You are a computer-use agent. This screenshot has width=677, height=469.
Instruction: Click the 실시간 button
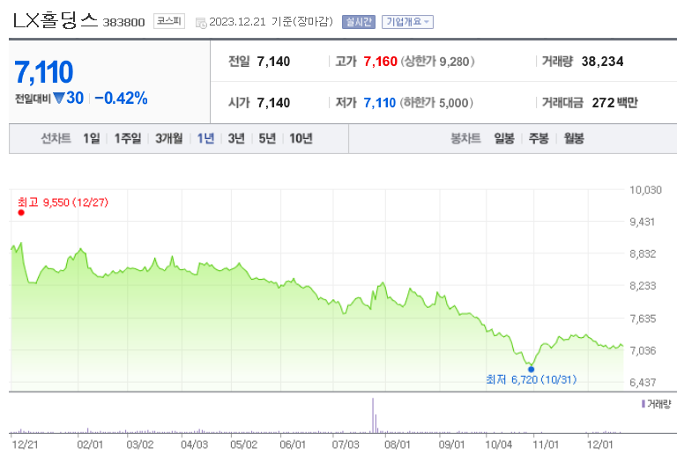click(x=359, y=22)
